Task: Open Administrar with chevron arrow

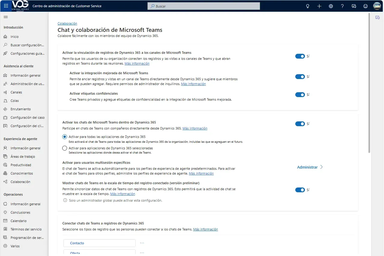Action: (x=310, y=167)
